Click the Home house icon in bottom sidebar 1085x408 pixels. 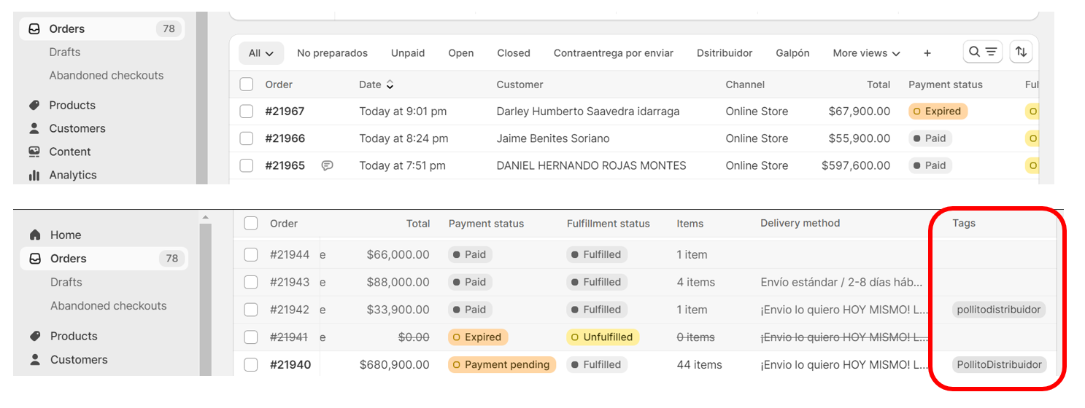pos(35,235)
